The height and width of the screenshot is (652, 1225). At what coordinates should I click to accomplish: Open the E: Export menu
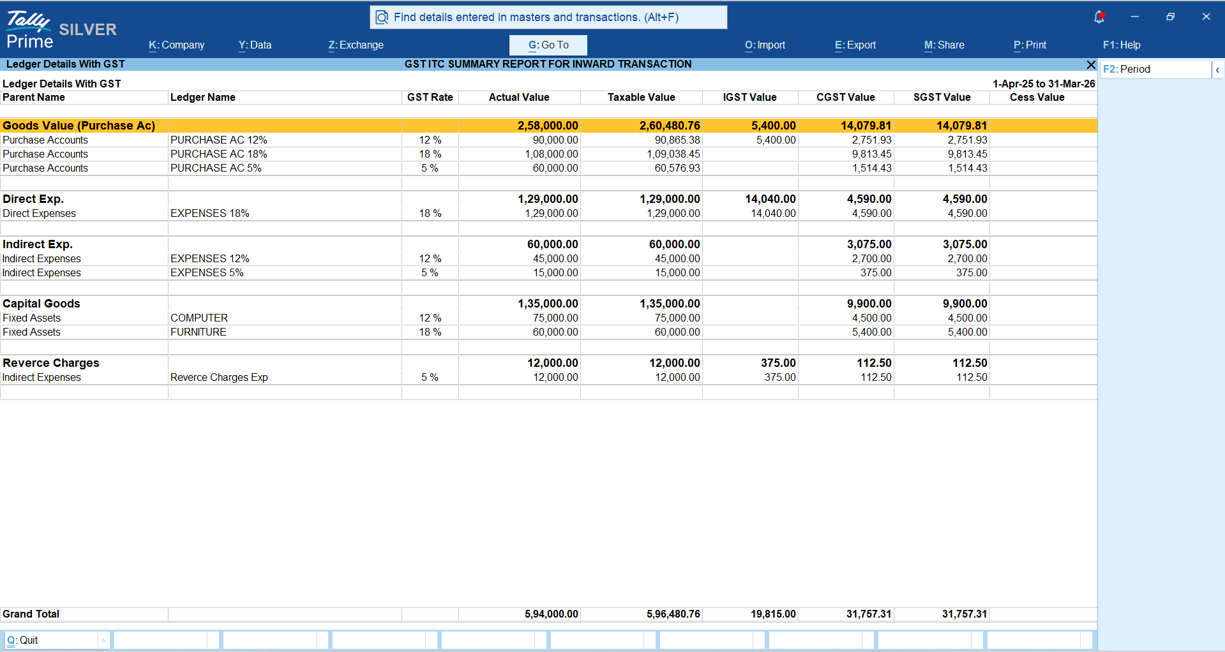(x=855, y=45)
